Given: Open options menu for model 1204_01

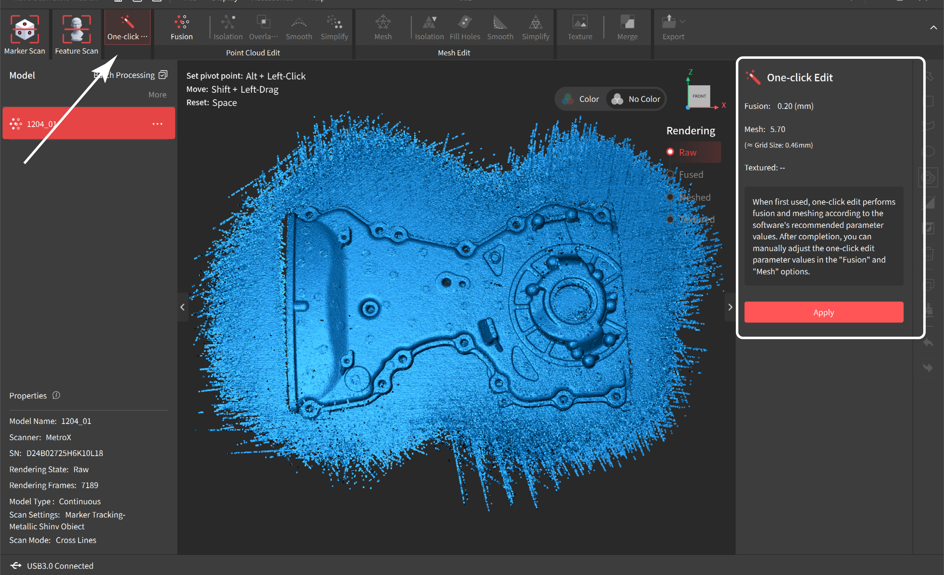Looking at the screenshot, I should tap(157, 124).
